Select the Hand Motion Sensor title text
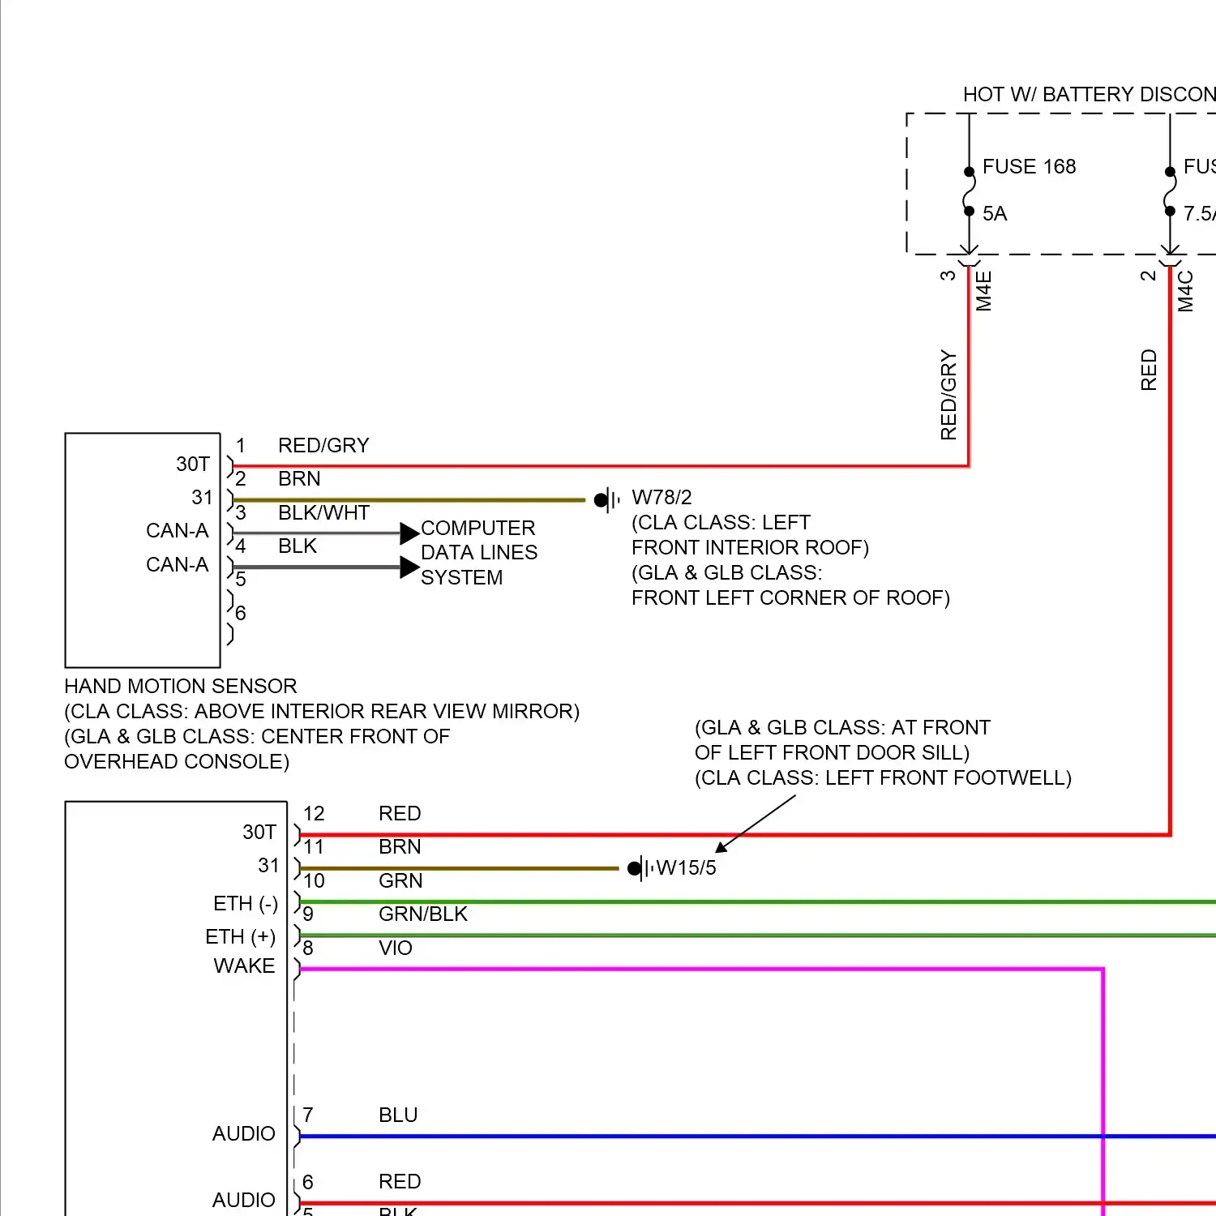The image size is (1216, 1216). 181,686
